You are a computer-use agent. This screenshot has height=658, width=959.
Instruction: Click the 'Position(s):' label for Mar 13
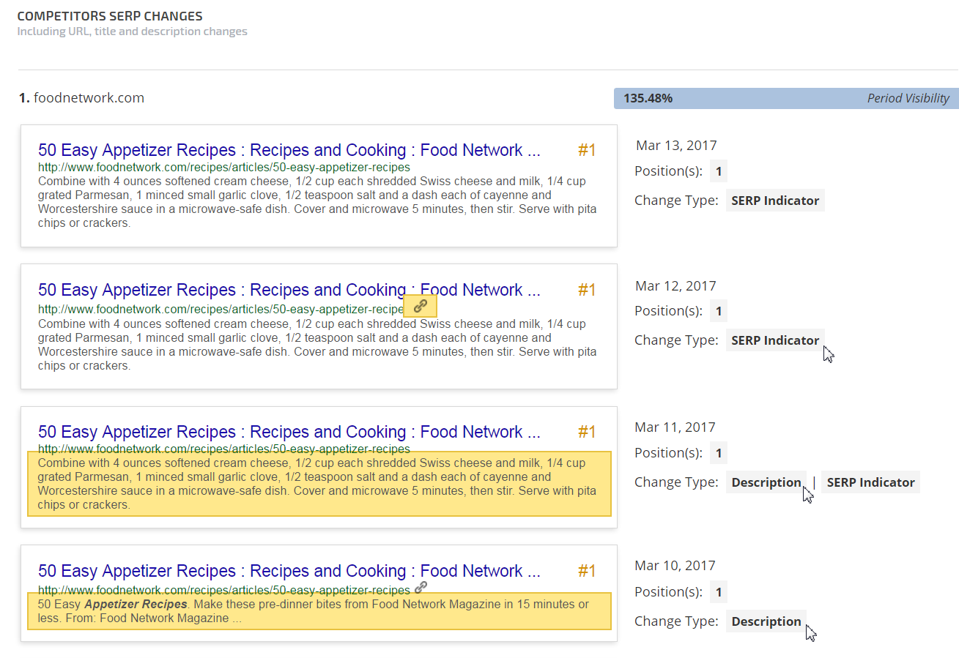(x=669, y=172)
